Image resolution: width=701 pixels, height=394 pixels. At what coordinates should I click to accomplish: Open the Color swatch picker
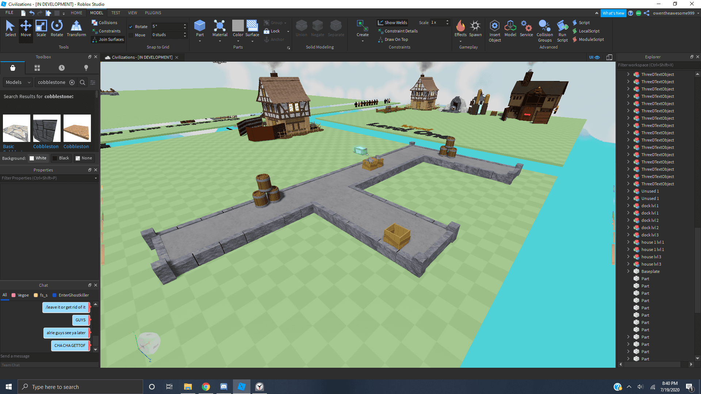238,26
